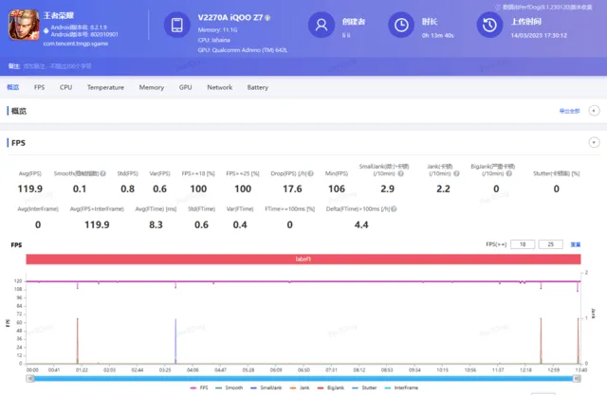The width and height of the screenshot is (607, 395).
Task: Collapse the FPS section panel
Action: [595, 142]
